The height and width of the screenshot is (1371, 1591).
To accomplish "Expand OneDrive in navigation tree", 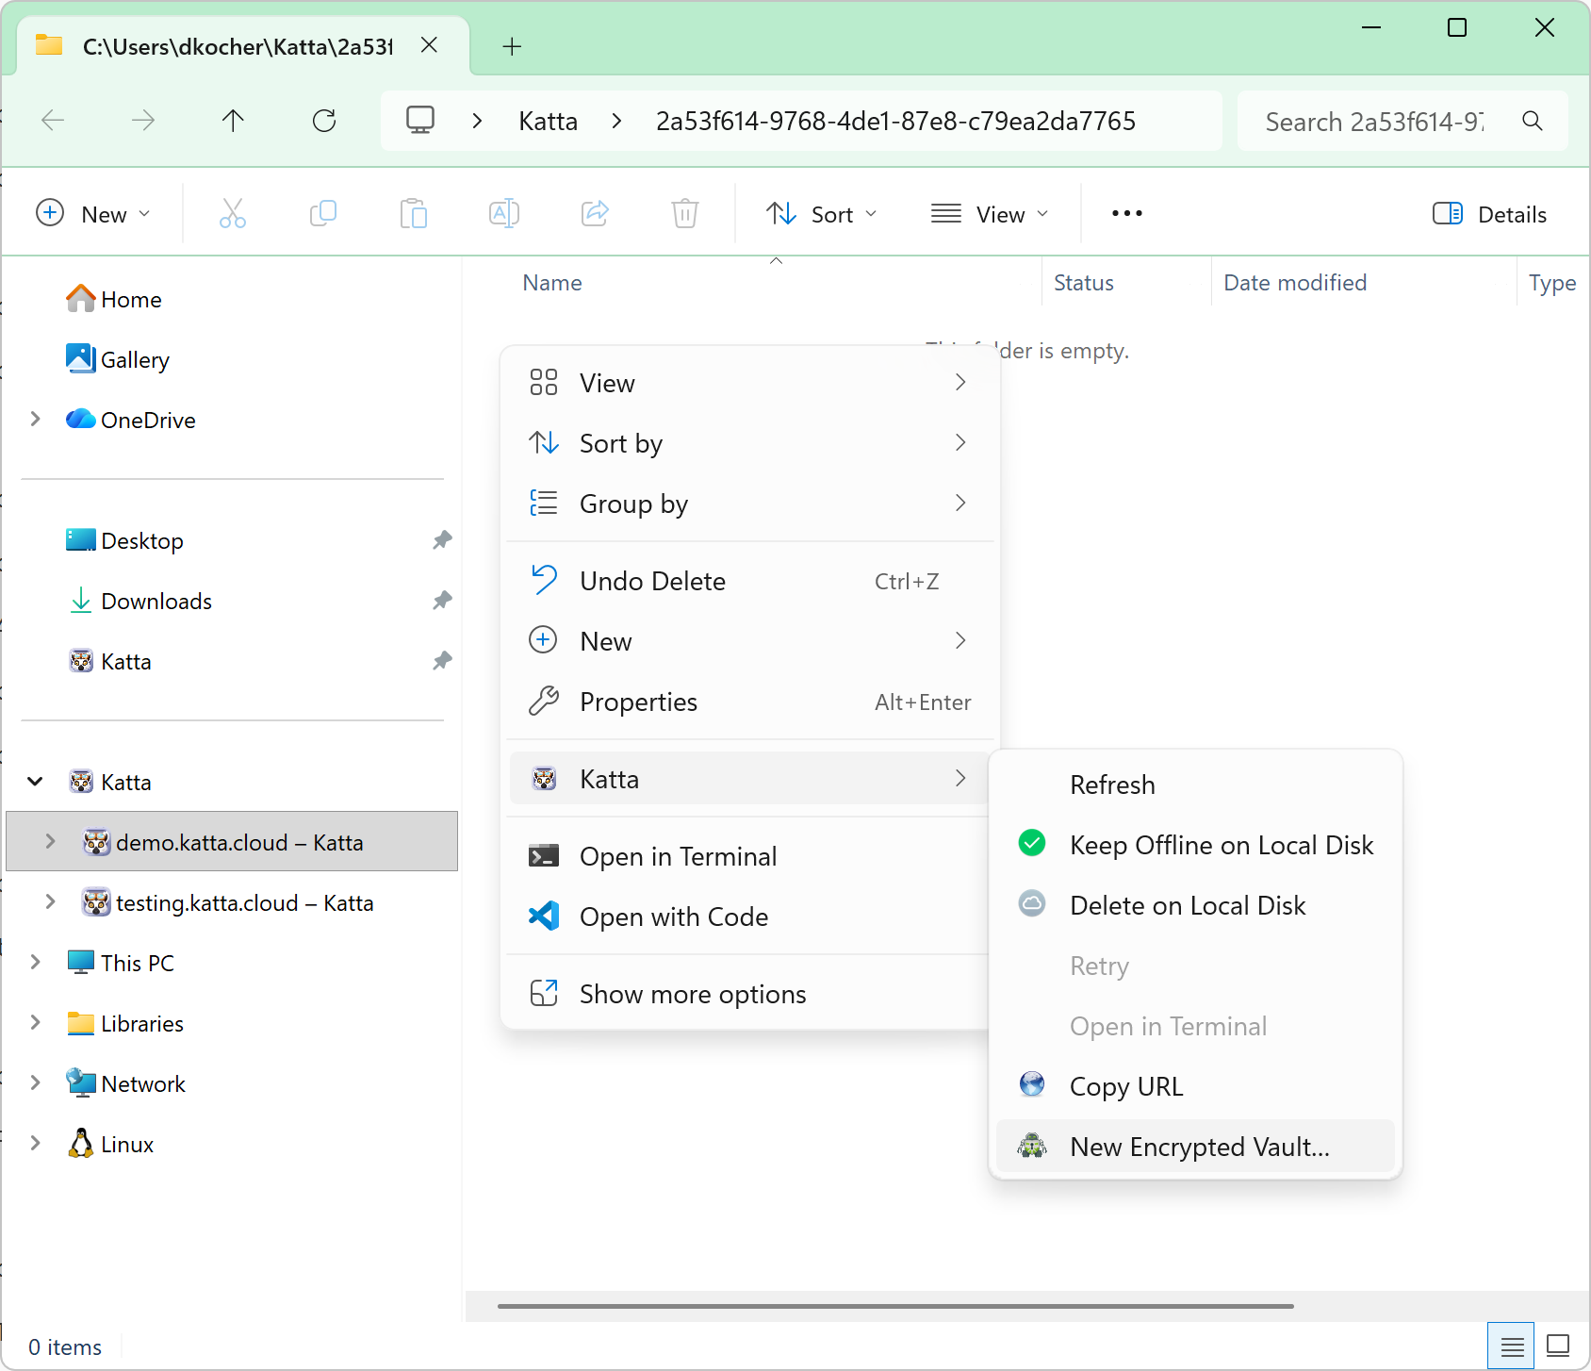I will (35, 420).
